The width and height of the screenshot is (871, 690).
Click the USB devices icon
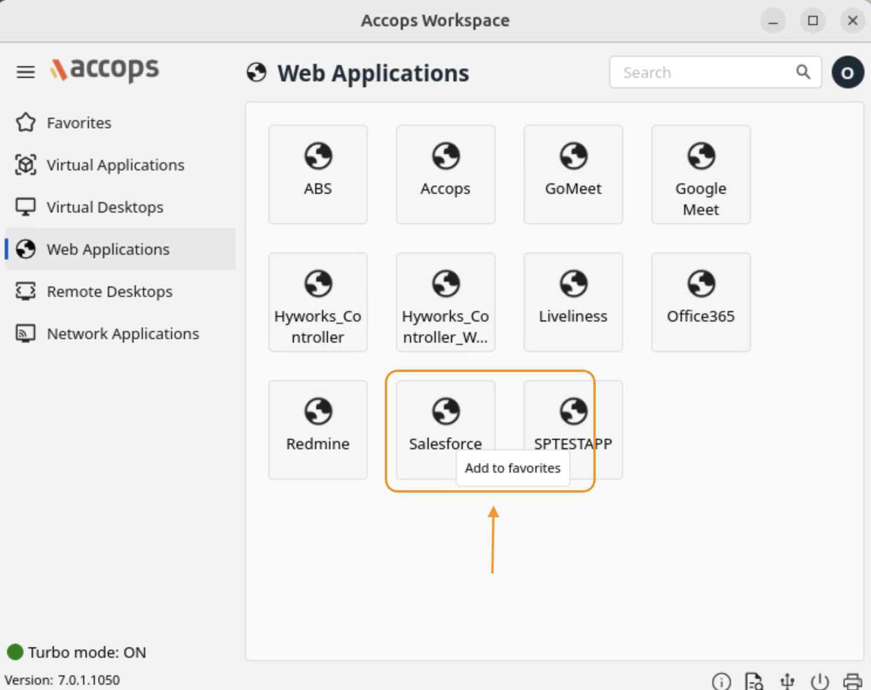[x=787, y=681]
